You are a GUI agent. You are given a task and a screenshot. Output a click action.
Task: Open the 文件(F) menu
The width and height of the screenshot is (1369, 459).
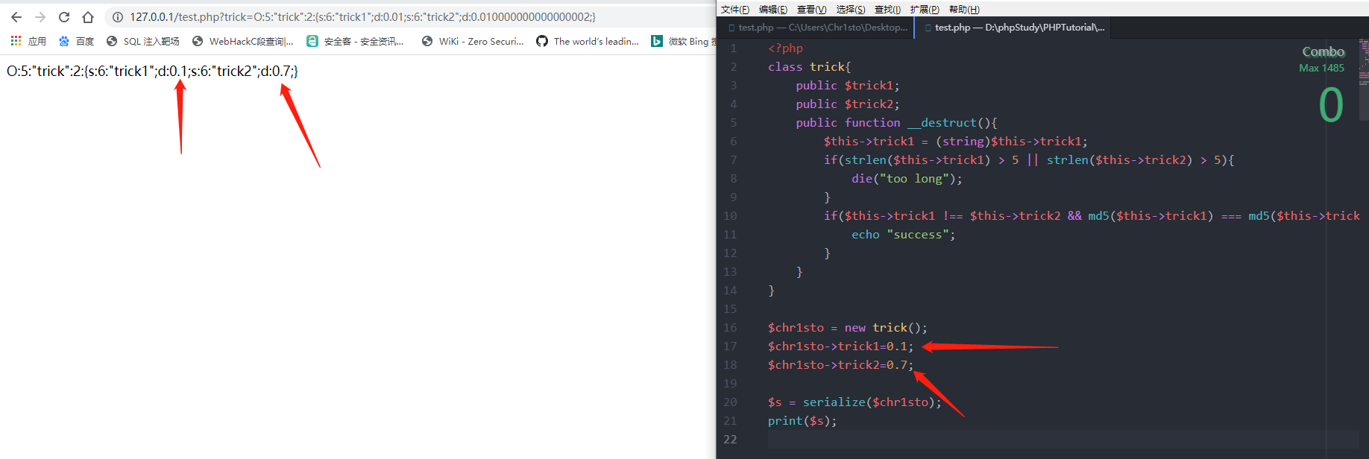pos(735,9)
